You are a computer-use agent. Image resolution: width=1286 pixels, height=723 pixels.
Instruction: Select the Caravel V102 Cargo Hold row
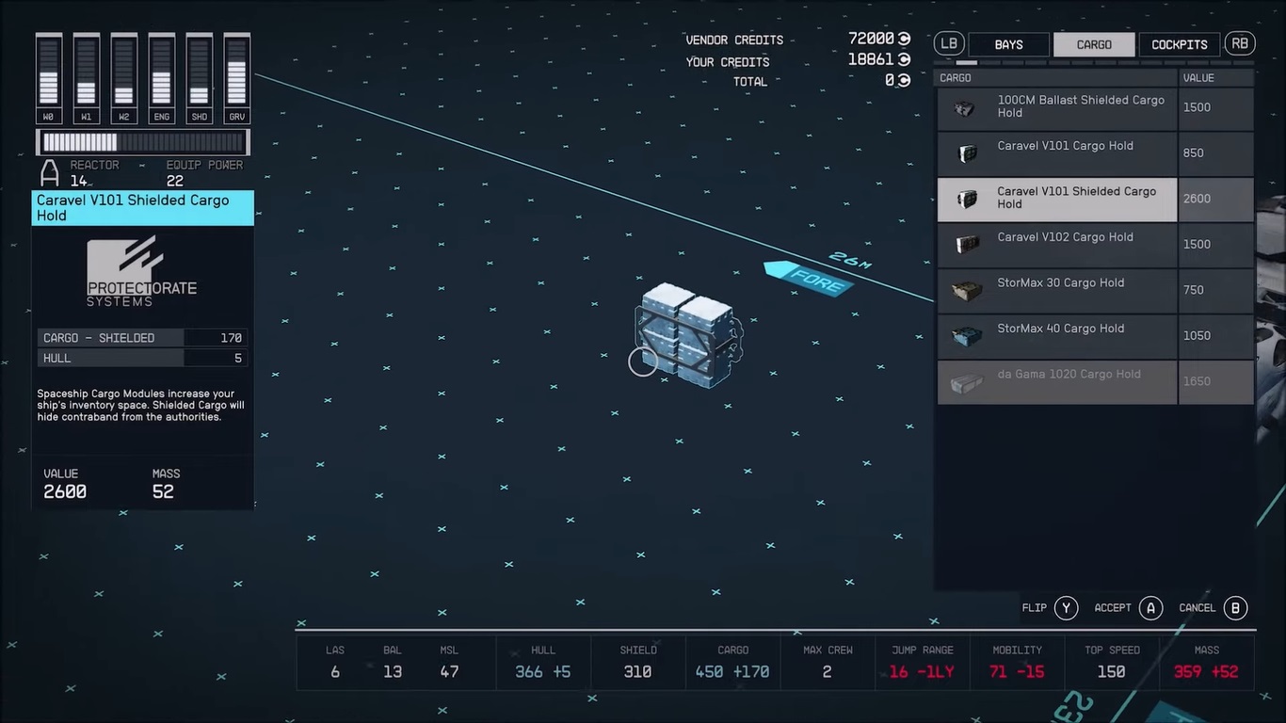coord(1095,245)
